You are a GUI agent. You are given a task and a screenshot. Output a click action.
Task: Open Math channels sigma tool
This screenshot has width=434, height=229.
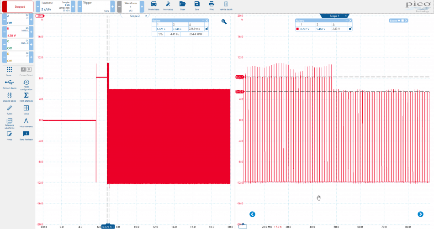point(26,97)
